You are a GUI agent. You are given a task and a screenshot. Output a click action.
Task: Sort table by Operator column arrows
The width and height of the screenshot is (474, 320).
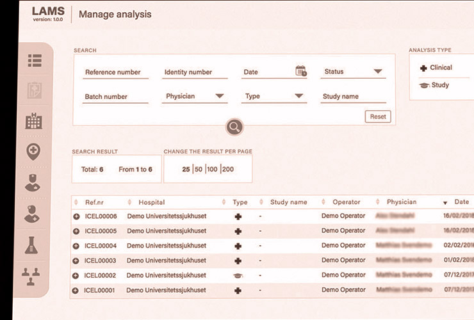[323, 202]
